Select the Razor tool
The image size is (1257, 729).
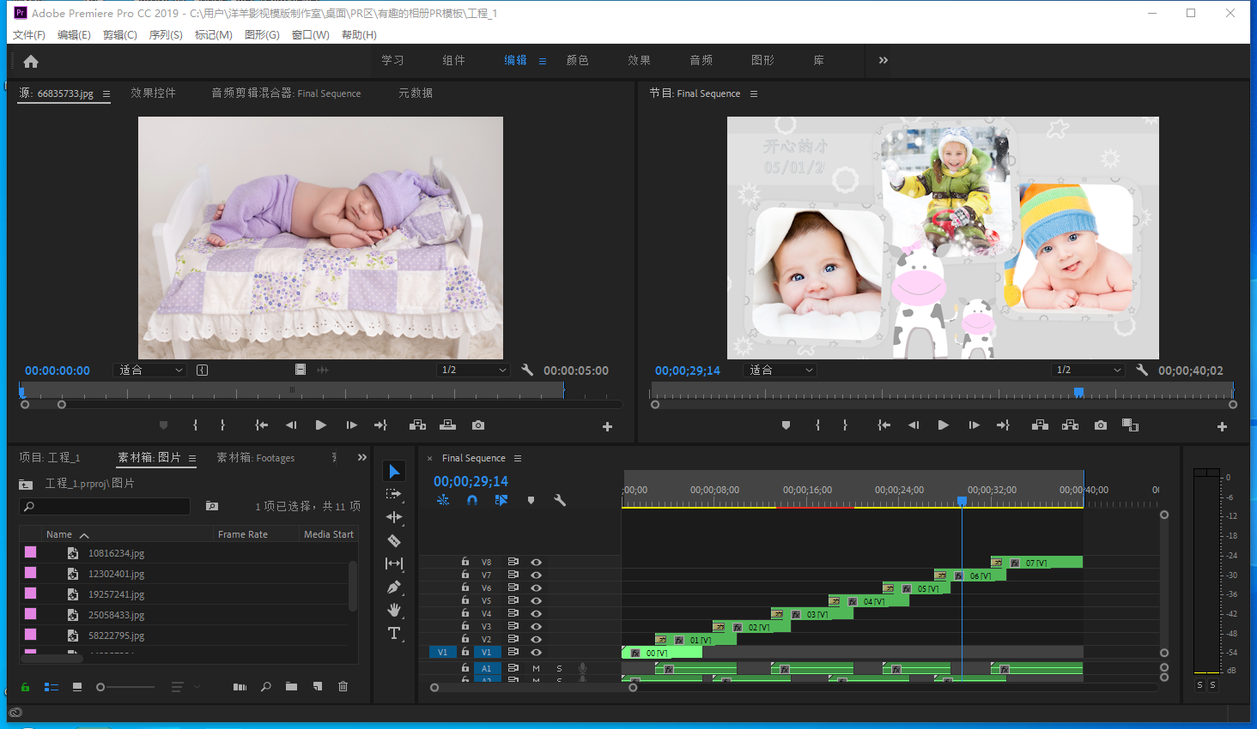tap(394, 540)
